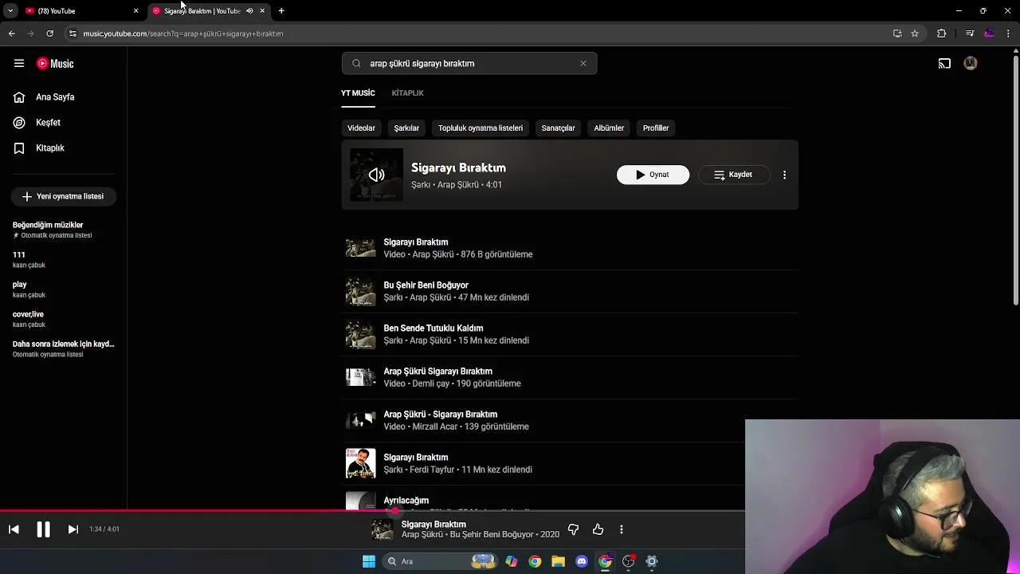Image resolution: width=1020 pixels, height=574 pixels.
Task: Clear the search query
Action: pyautogui.click(x=583, y=64)
